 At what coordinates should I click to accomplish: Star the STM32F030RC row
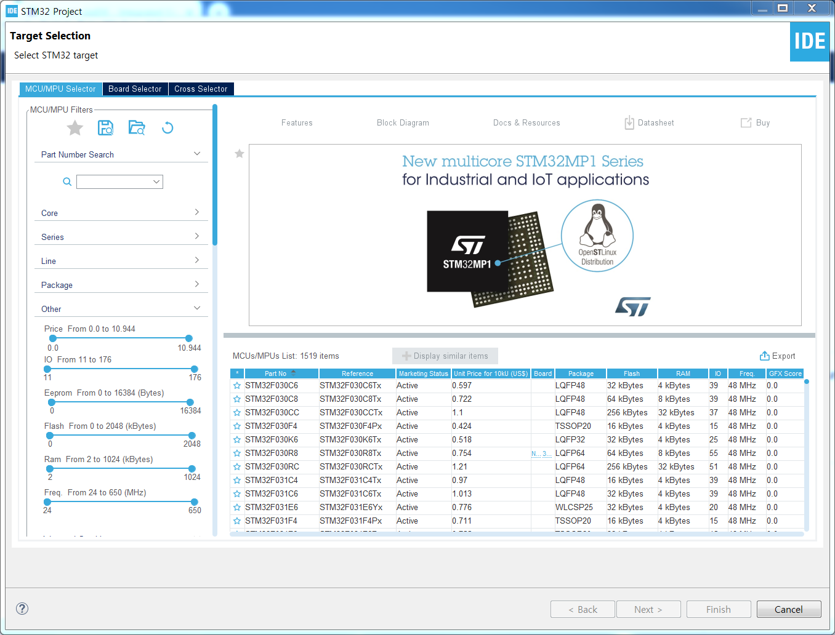pyautogui.click(x=237, y=467)
